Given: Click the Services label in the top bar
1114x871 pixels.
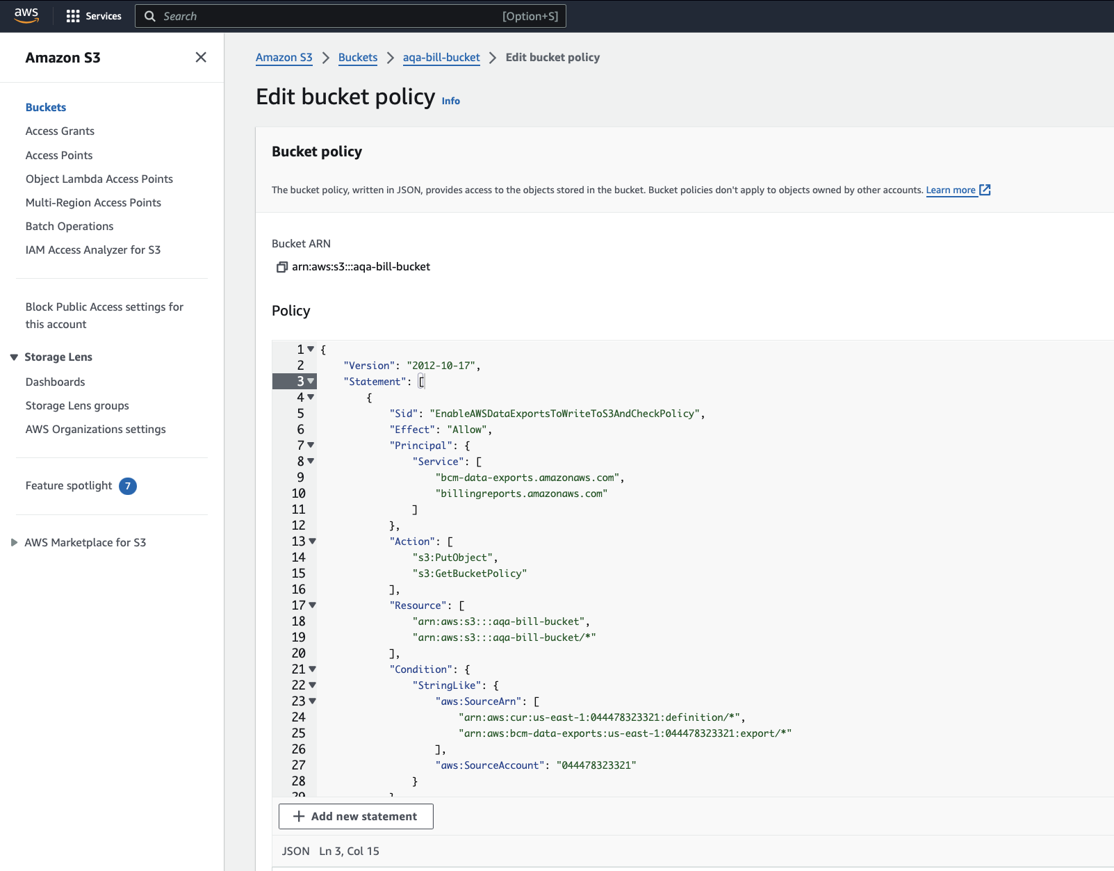Looking at the screenshot, I should (104, 16).
